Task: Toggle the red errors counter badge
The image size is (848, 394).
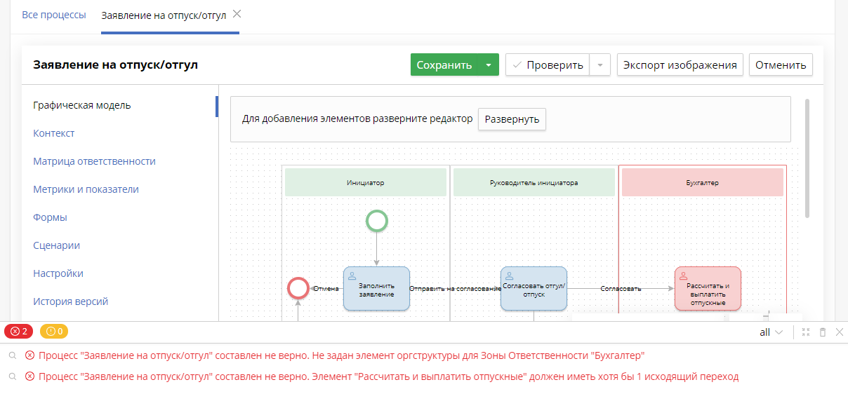Action: point(19,332)
